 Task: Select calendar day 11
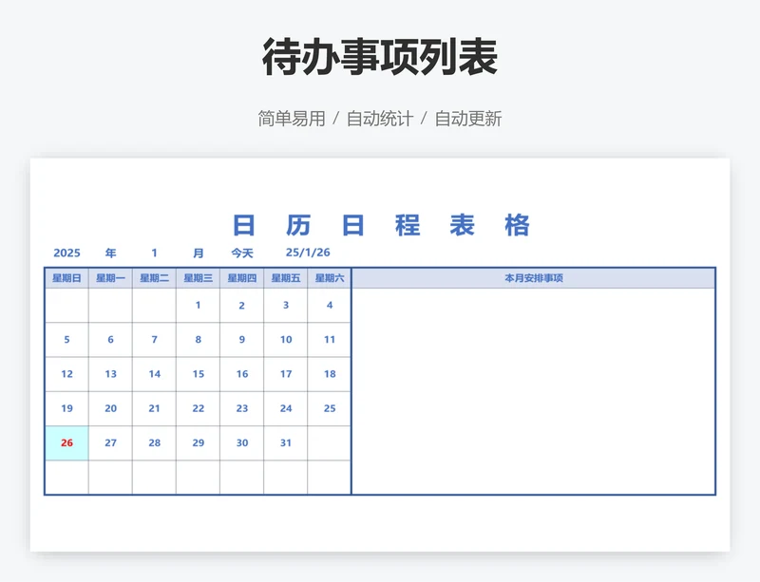coord(329,340)
